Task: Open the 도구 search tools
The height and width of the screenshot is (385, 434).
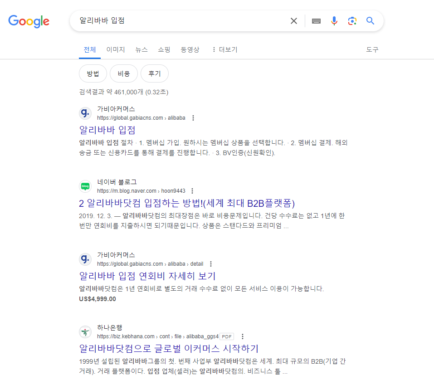Action: 372,49
